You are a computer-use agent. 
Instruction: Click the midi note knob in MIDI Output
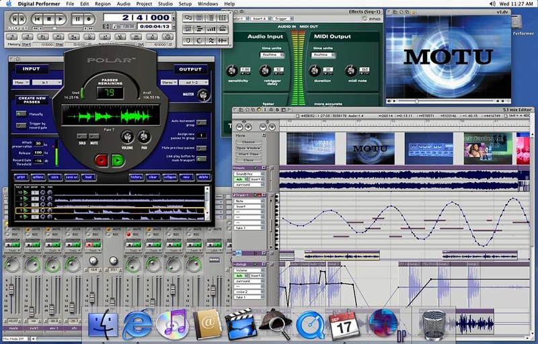click(x=350, y=71)
